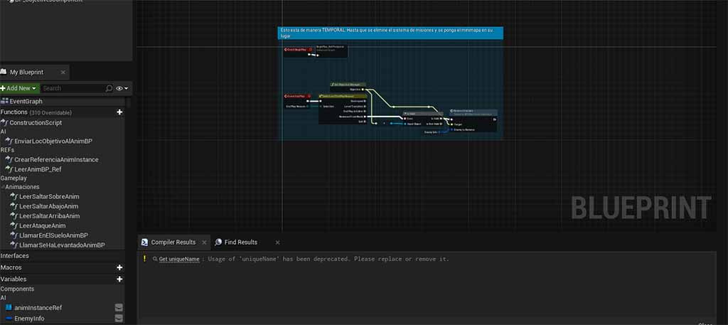The height and width of the screenshot is (325, 728).
Task: Add a new macro with plus
Action: pos(119,267)
